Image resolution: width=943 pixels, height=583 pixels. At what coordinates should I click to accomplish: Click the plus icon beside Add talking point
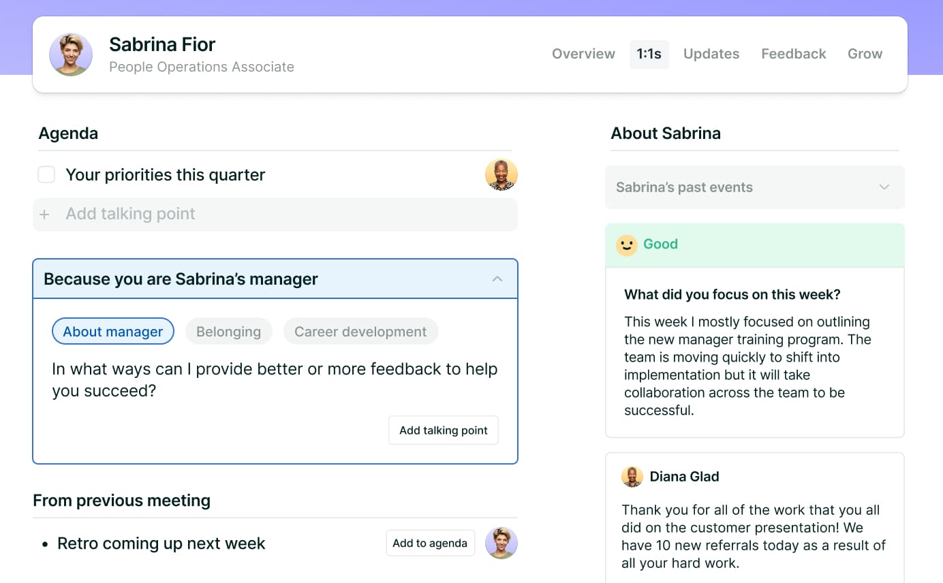point(45,214)
